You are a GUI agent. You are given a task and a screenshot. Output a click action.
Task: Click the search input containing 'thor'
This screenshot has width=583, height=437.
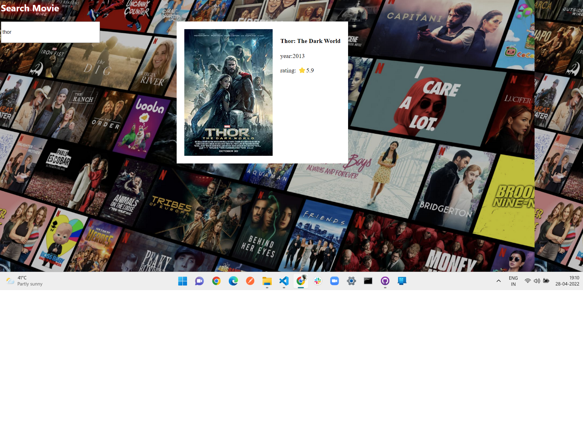point(50,32)
